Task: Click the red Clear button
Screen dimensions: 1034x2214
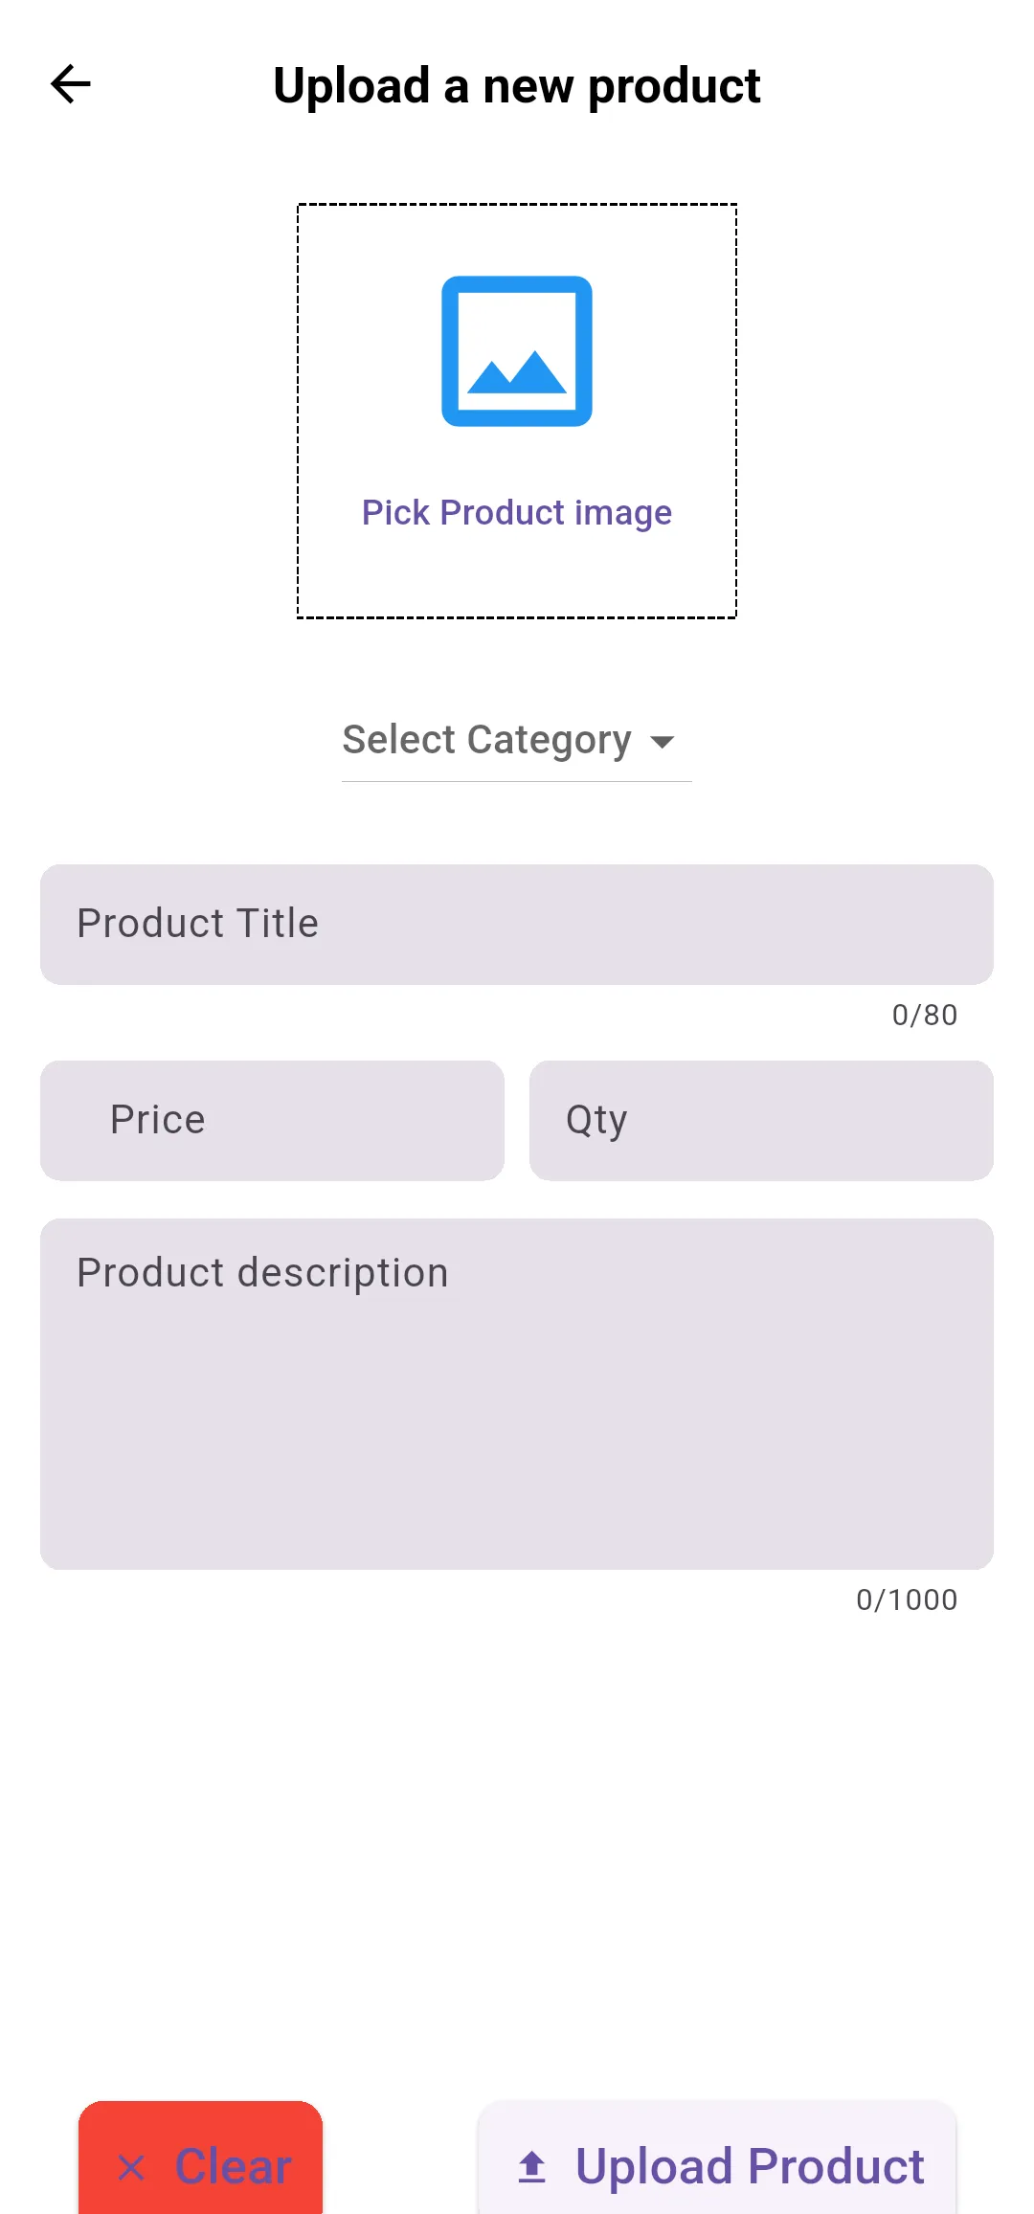Action: pos(200,2158)
